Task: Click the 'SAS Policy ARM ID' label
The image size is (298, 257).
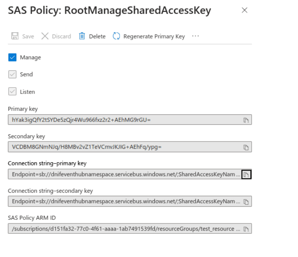Action: [x=32, y=218]
